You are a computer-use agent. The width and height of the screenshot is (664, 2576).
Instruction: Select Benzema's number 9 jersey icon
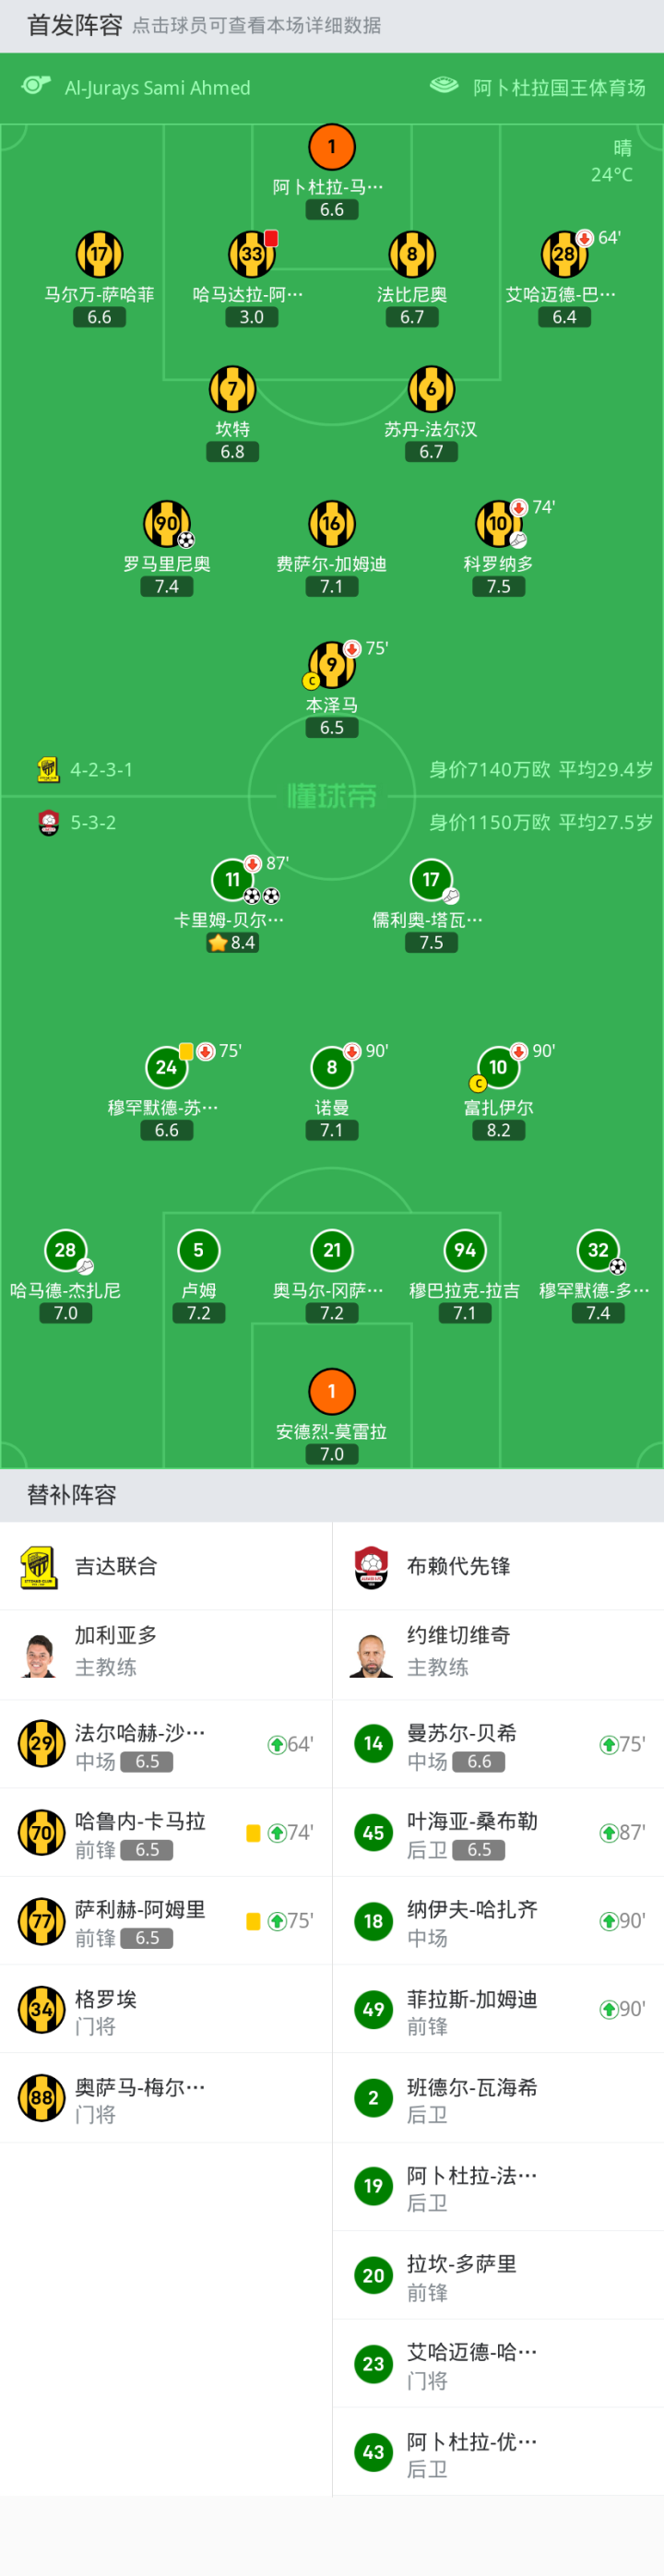[x=331, y=665]
